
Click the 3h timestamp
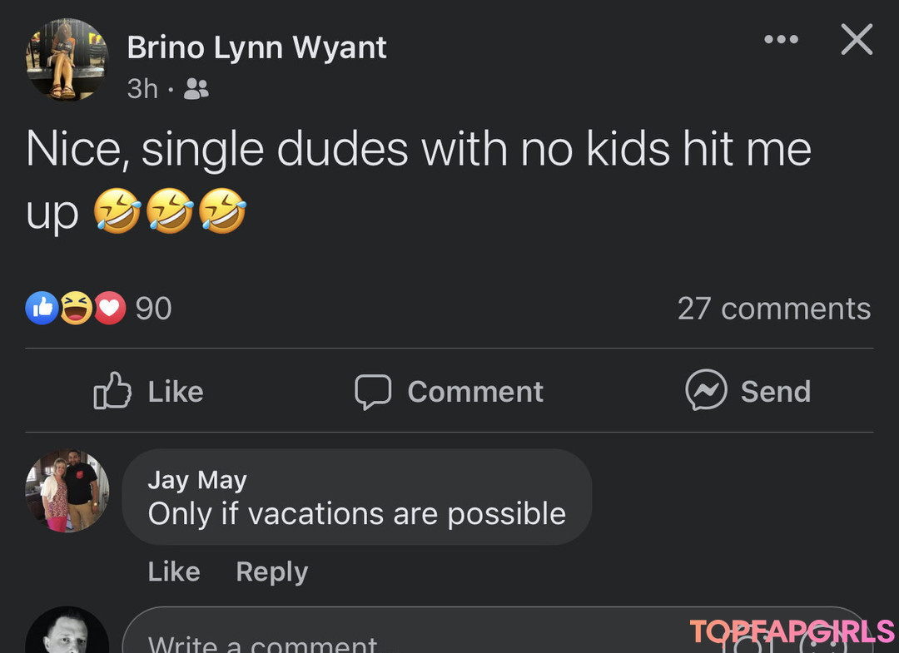[x=143, y=88]
